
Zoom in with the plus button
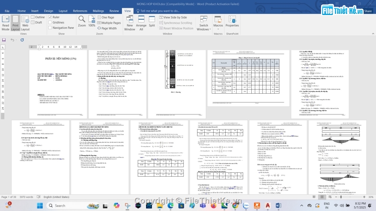pos(364,197)
